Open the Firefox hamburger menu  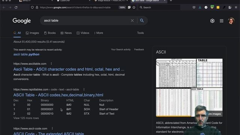236,7
